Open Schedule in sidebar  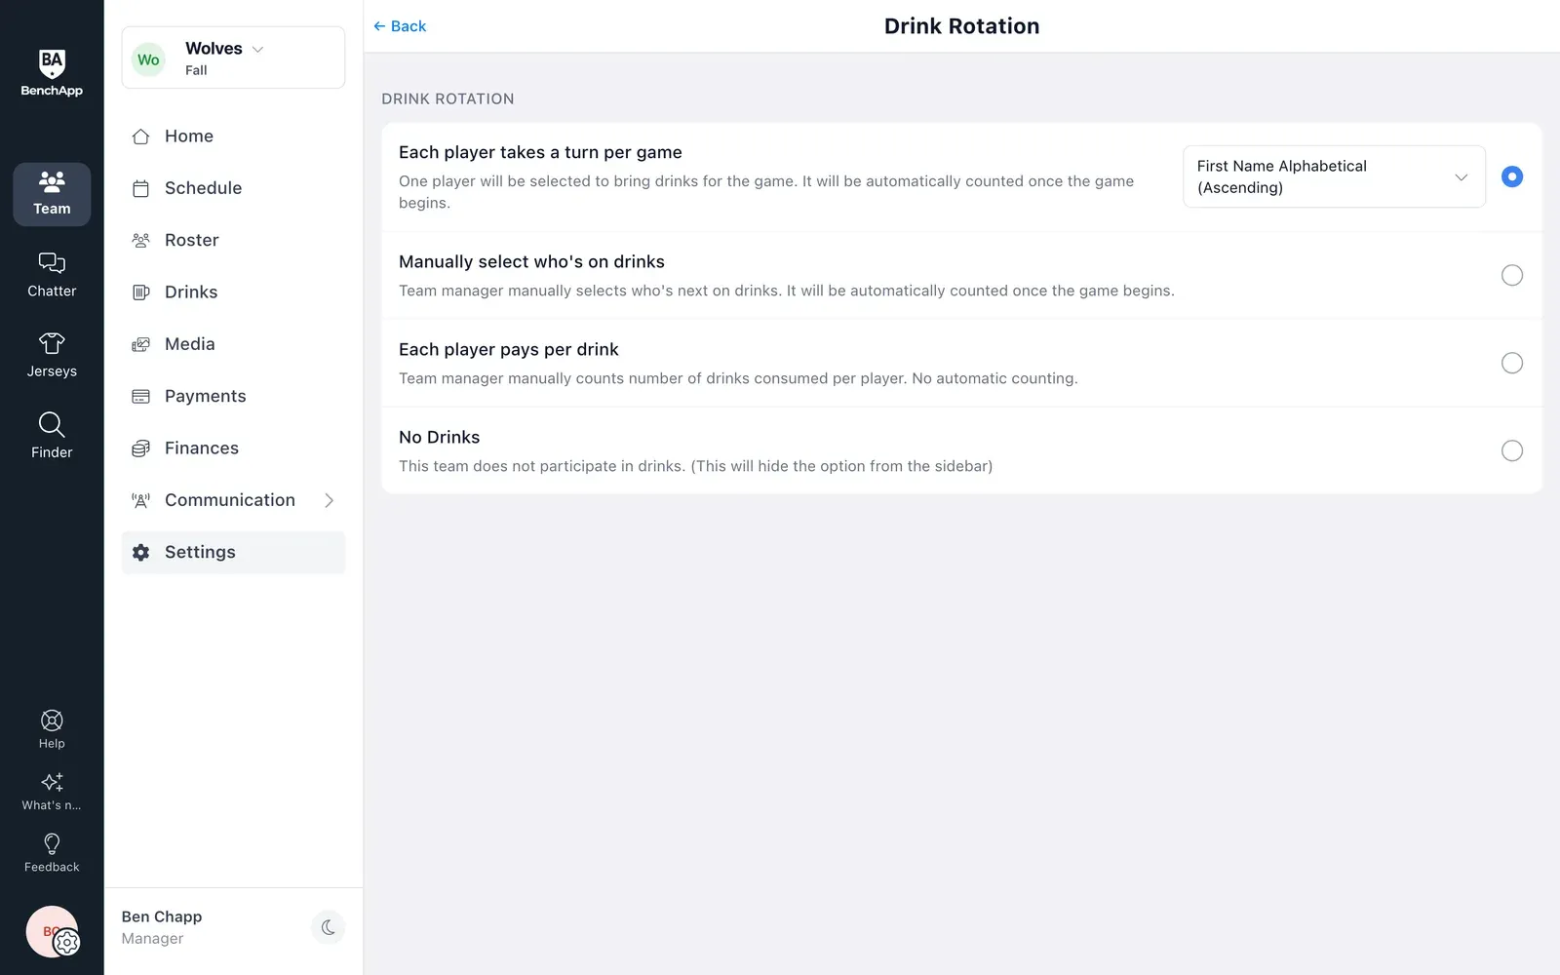tap(233, 188)
